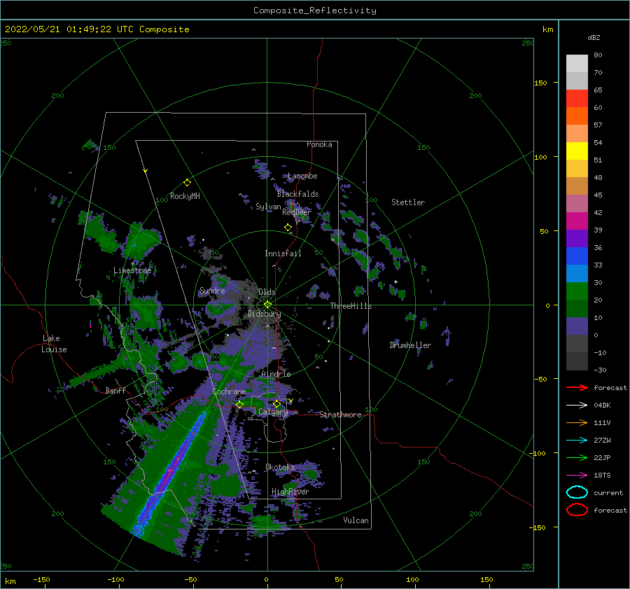
Task: Click the Didsbury label
Action: 265,314
